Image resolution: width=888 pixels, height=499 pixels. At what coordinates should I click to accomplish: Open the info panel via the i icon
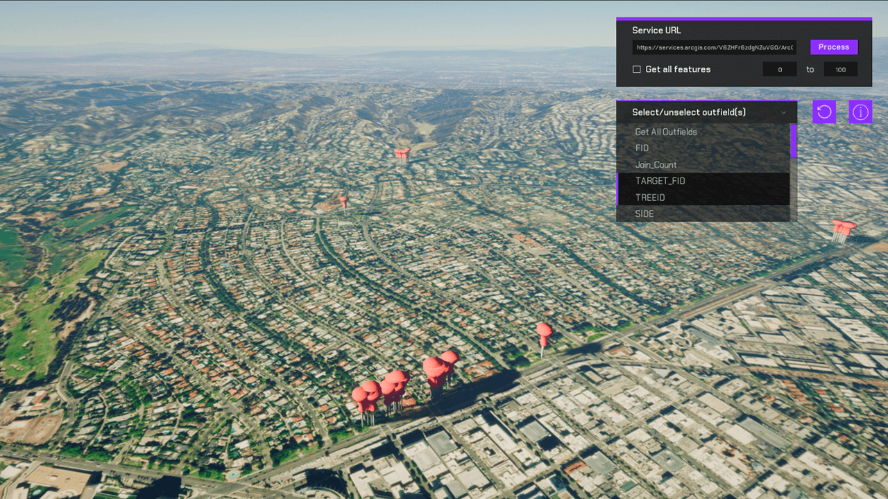pyautogui.click(x=860, y=112)
